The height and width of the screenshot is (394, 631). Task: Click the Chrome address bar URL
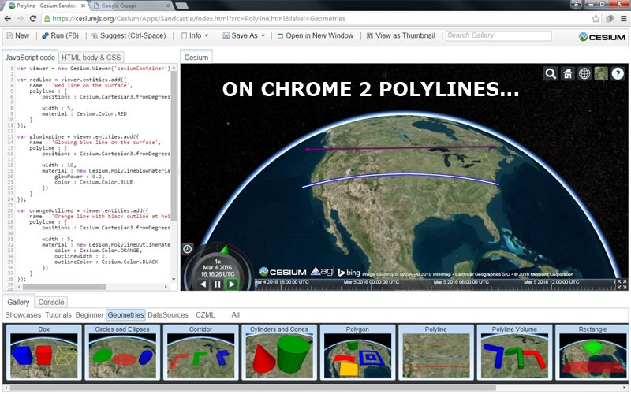(199, 18)
